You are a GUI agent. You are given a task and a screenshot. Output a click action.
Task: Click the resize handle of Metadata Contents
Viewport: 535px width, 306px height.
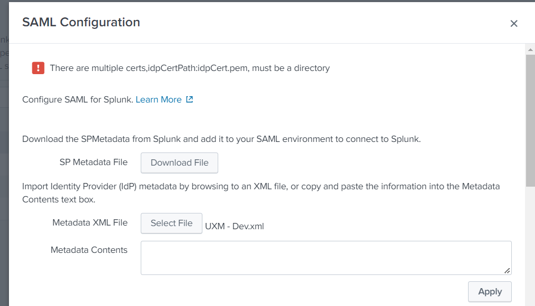pos(507,270)
